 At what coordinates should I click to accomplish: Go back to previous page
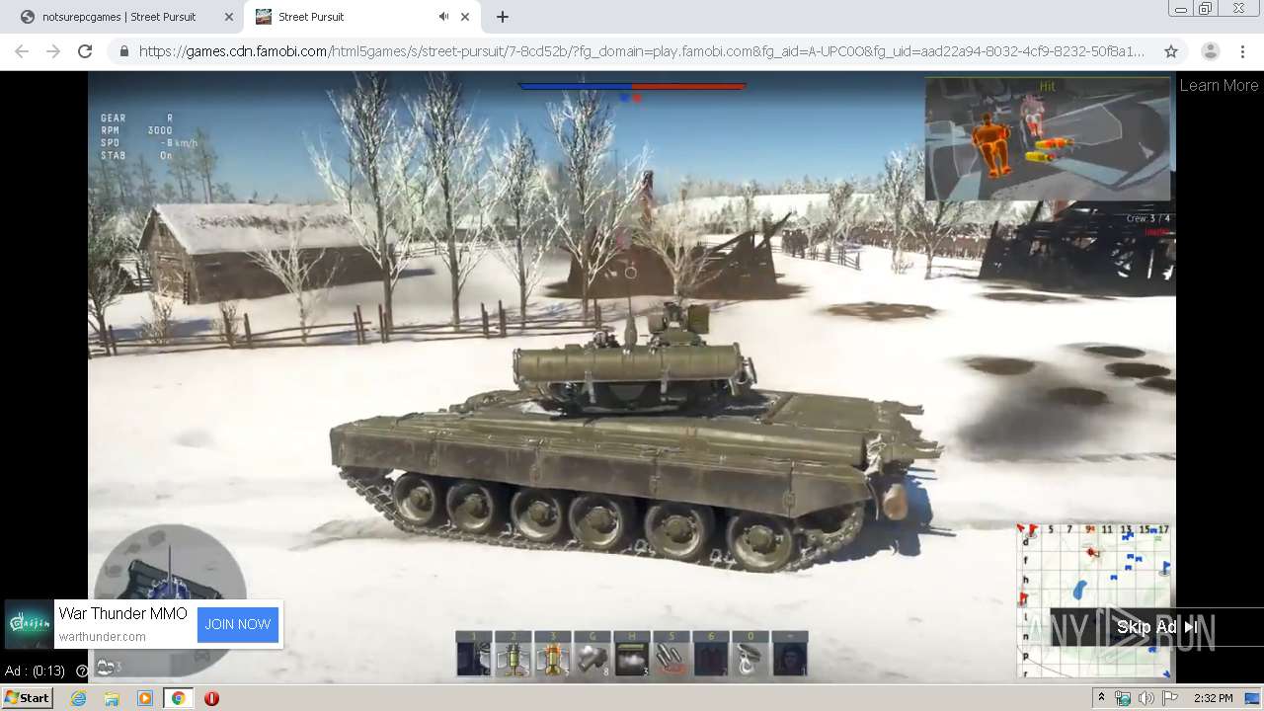coord(22,51)
